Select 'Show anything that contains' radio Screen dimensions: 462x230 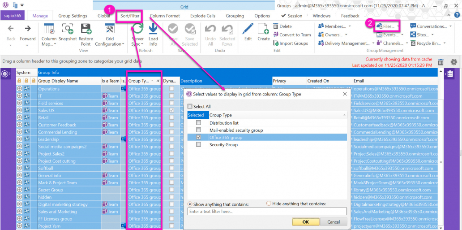(190, 204)
